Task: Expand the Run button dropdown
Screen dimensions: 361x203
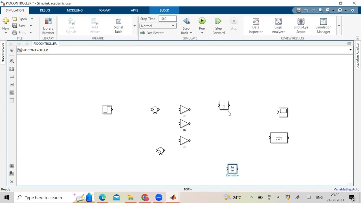Action: click(202, 33)
